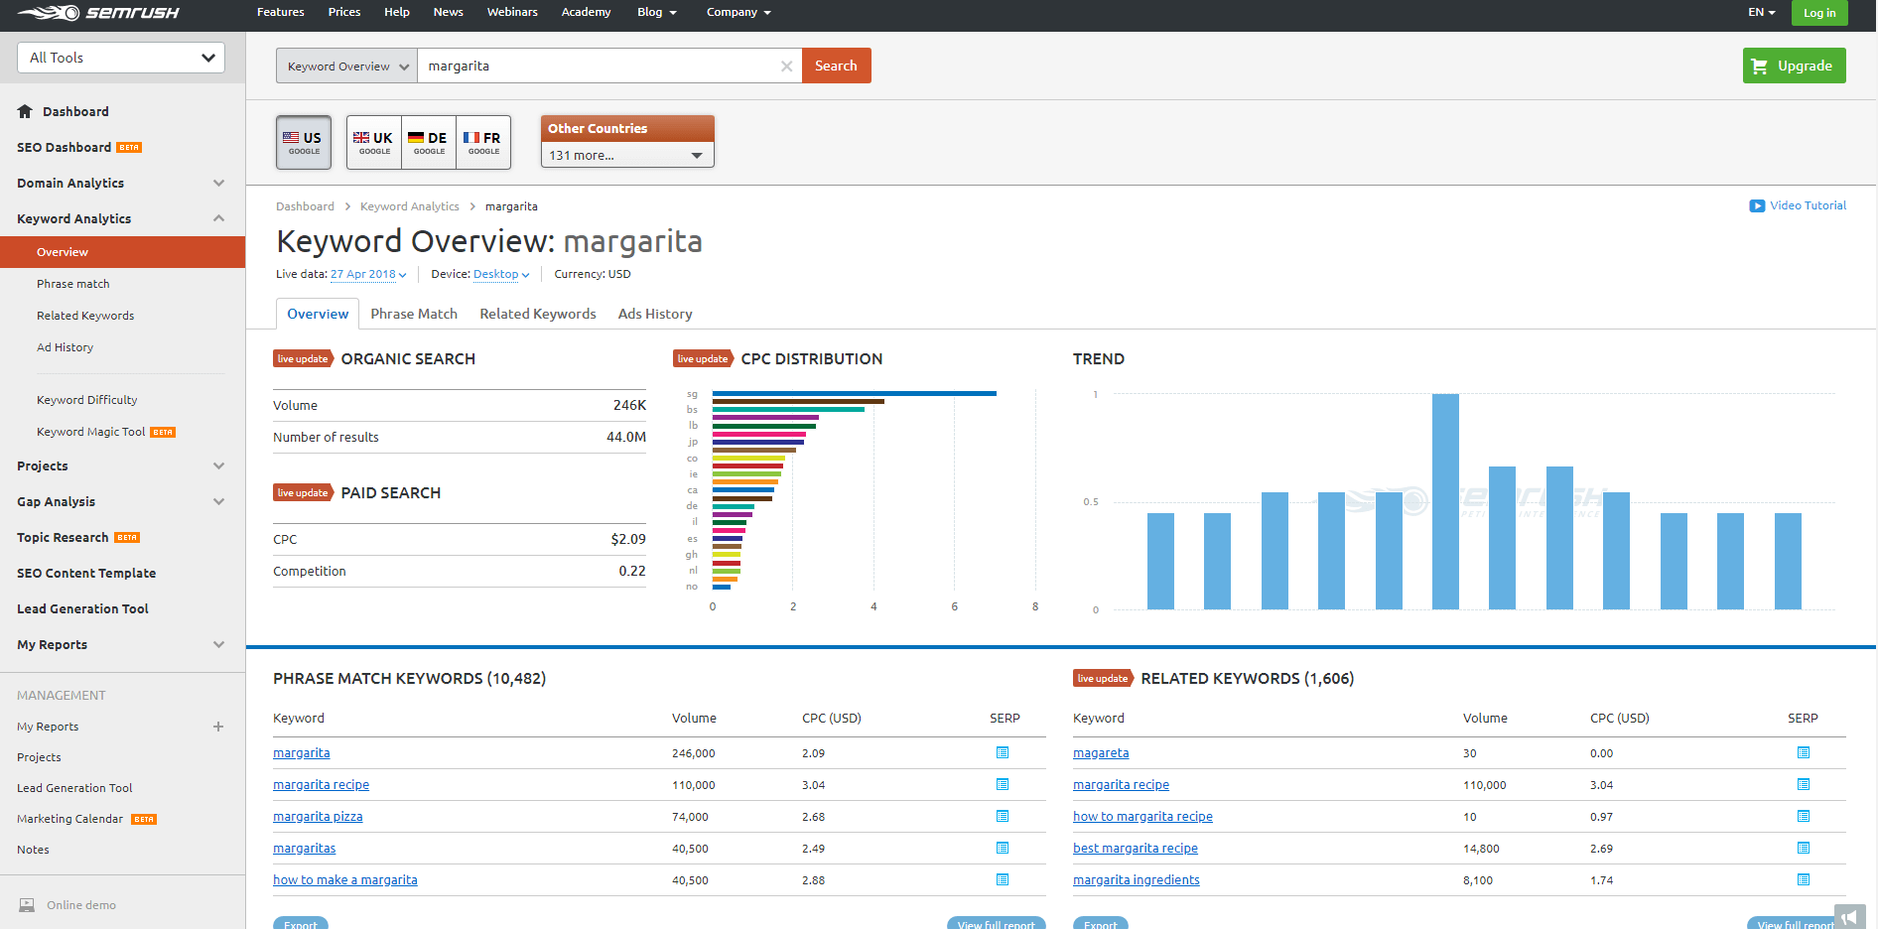1878x929 pixels.
Task: Open the All Tools dropdown
Action: click(121, 58)
